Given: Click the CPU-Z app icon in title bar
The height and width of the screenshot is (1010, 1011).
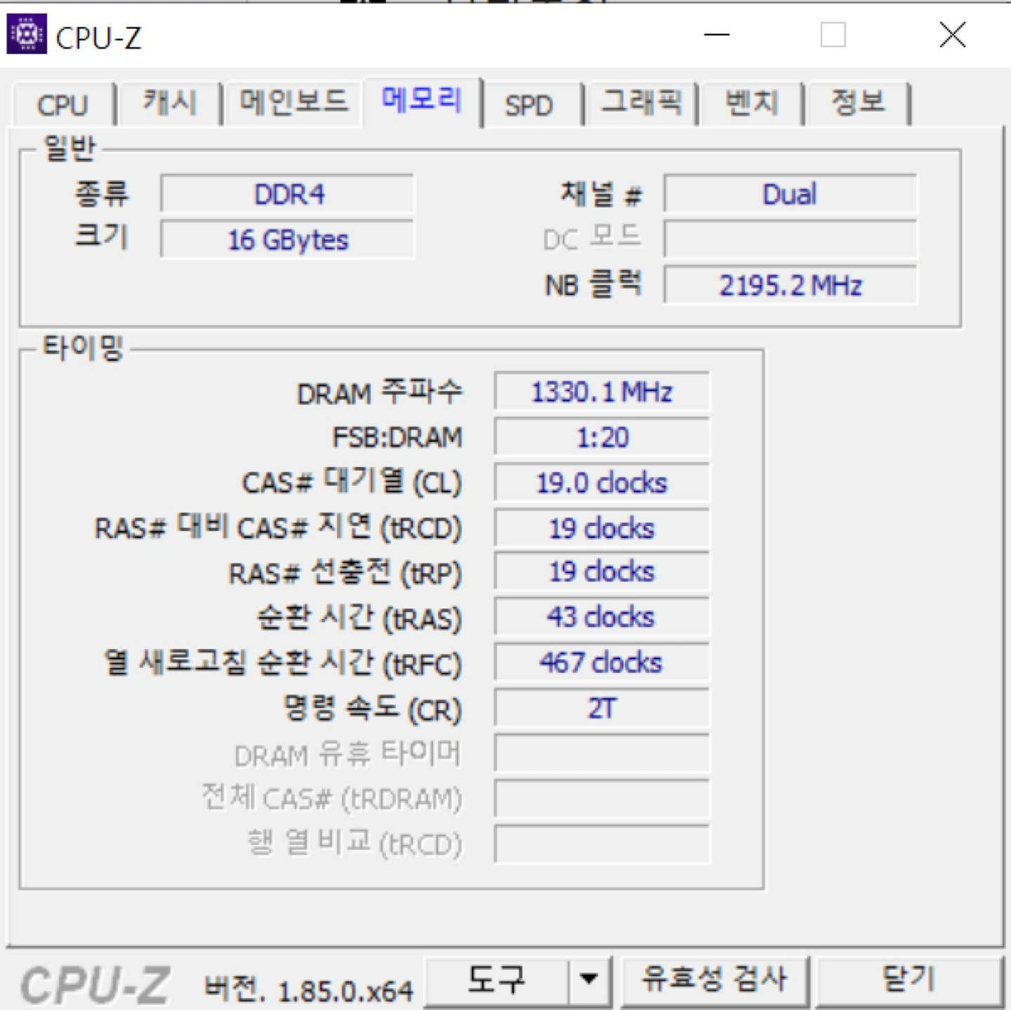Looking at the screenshot, I should point(26,34).
